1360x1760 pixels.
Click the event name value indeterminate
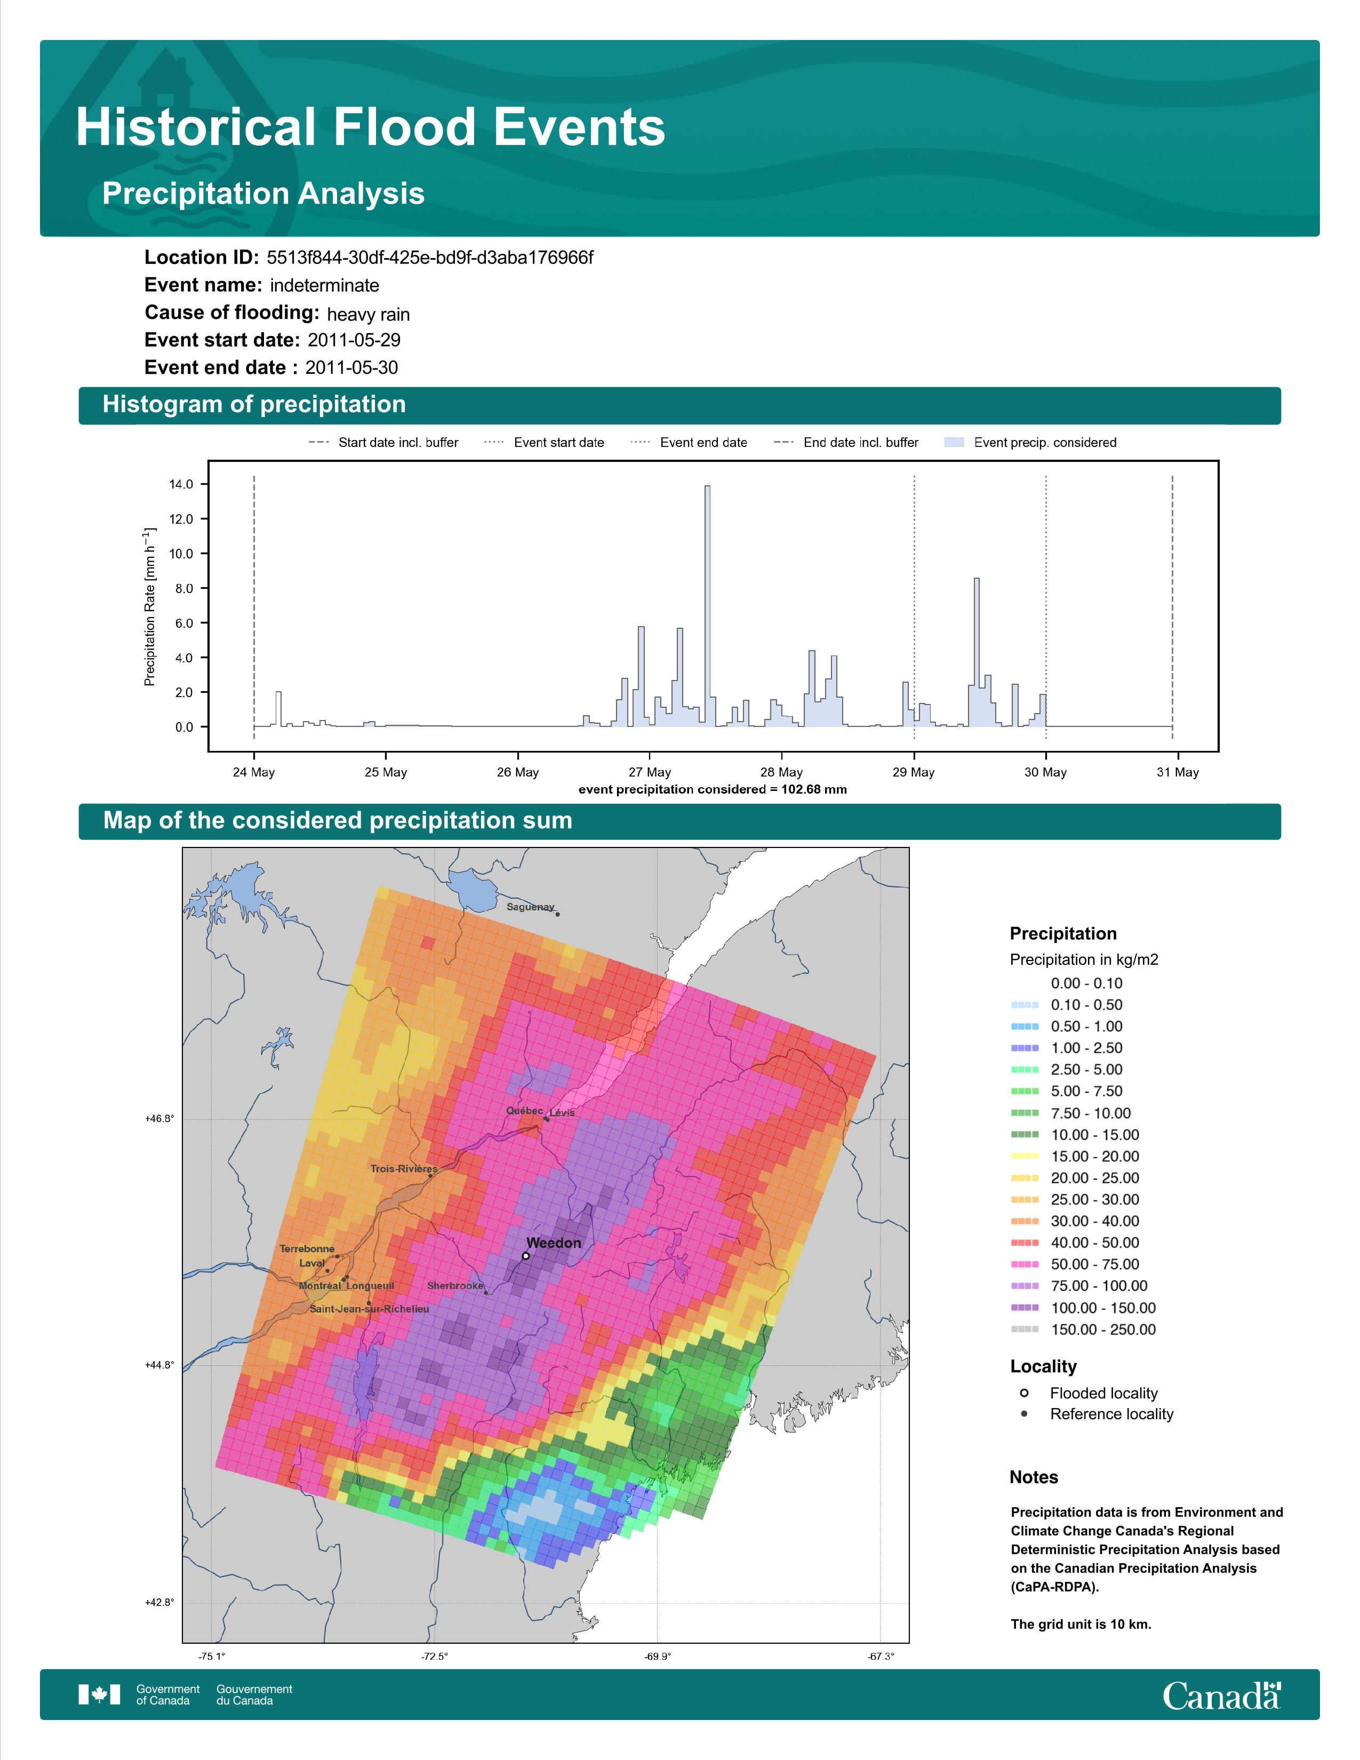click(x=325, y=285)
